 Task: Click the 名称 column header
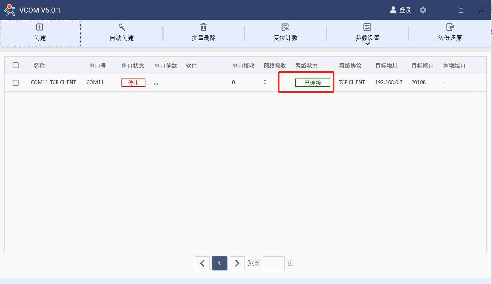pyautogui.click(x=39, y=66)
